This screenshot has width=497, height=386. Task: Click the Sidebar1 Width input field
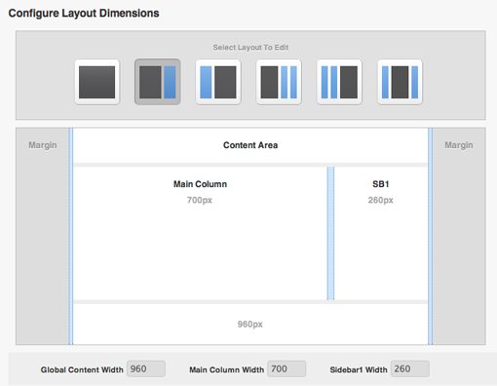pos(410,369)
